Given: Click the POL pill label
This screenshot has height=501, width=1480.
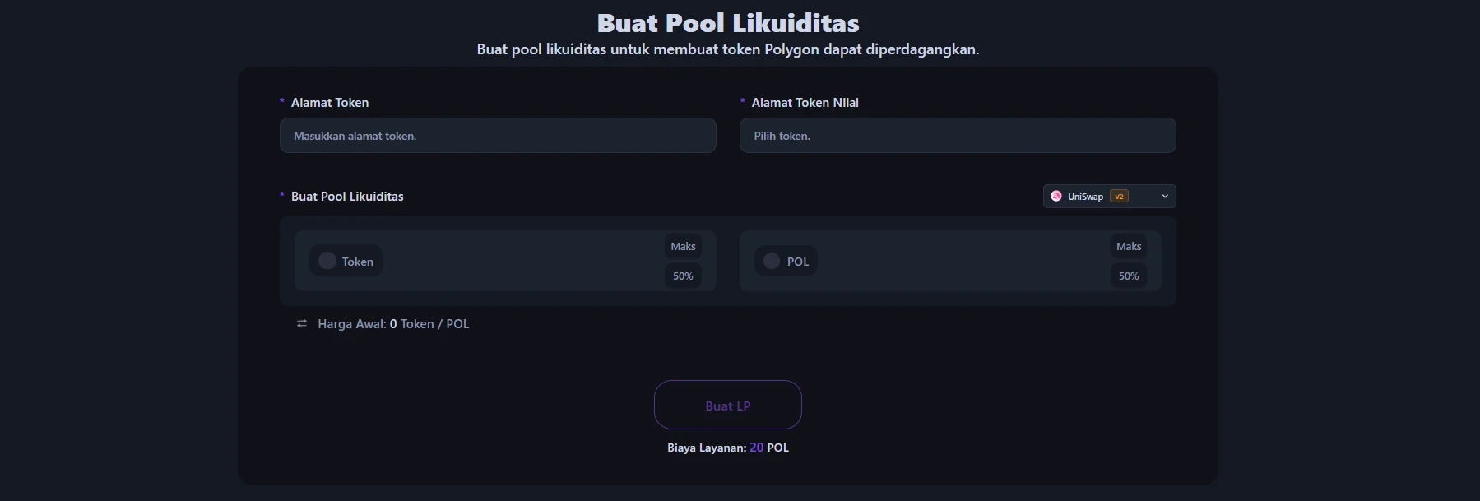Looking at the screenshot, I should tap(798, 262).
